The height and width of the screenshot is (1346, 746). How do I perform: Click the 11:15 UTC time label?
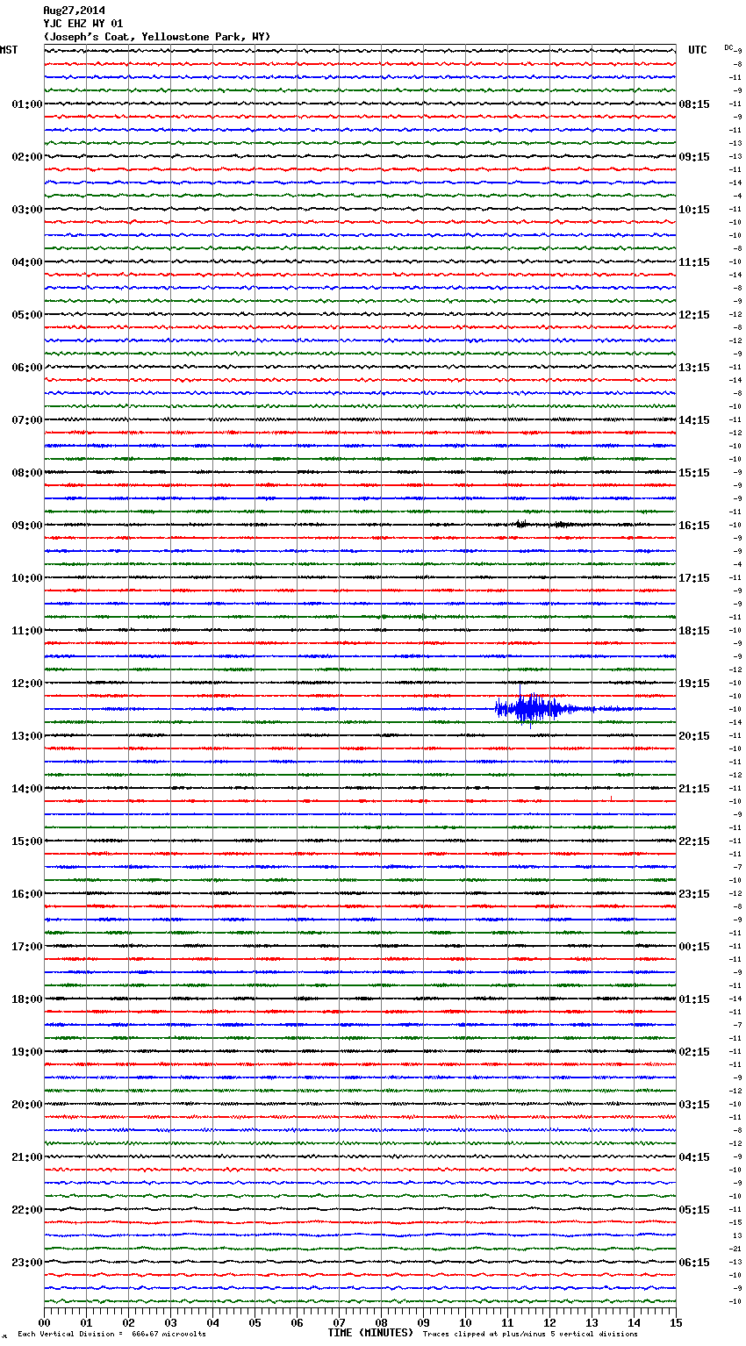(x=694, y=262)
